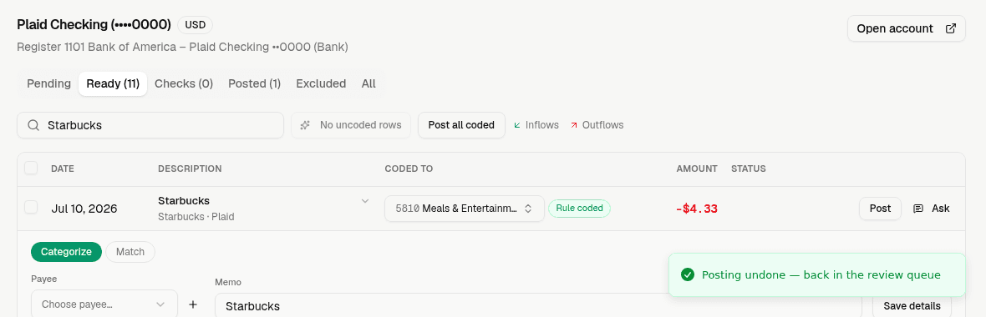Viewport: 986px width, 317px height.
Task: Check the Starbucks Jul 10 row checkbox
Action: [x=31, y=207]
